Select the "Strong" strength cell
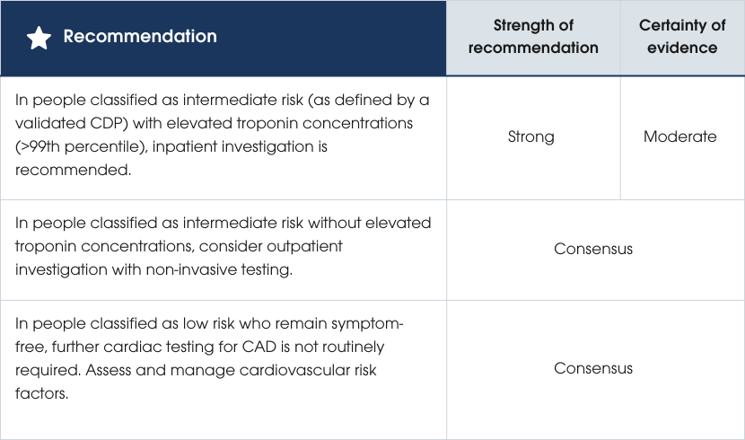 (531, 137)
